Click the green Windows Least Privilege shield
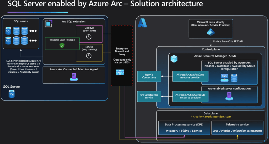Screen dimensions: 269x144 (x=62, y=46)
